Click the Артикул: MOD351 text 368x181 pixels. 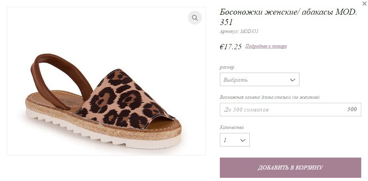click(239, 31)
